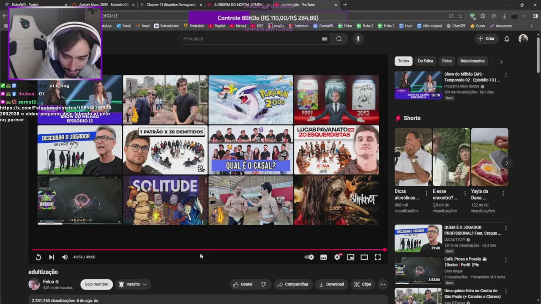Viewport: 541px width, 304px height.
Task: Click the Seja membro button
Action: point(97,284)
